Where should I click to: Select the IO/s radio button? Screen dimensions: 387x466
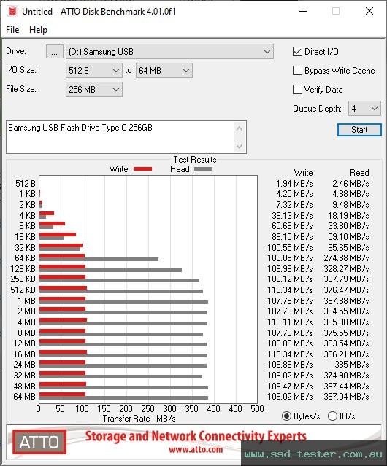pyautogui.click(x=332, y=416)
